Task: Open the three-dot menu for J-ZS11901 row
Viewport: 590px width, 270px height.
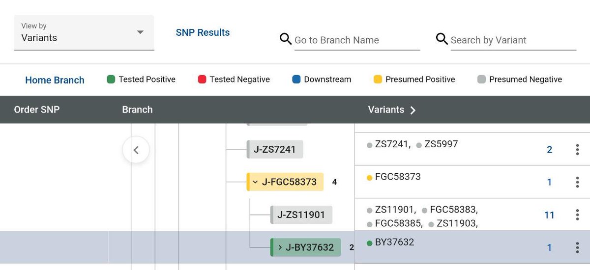Action: [x=577, y=215]
